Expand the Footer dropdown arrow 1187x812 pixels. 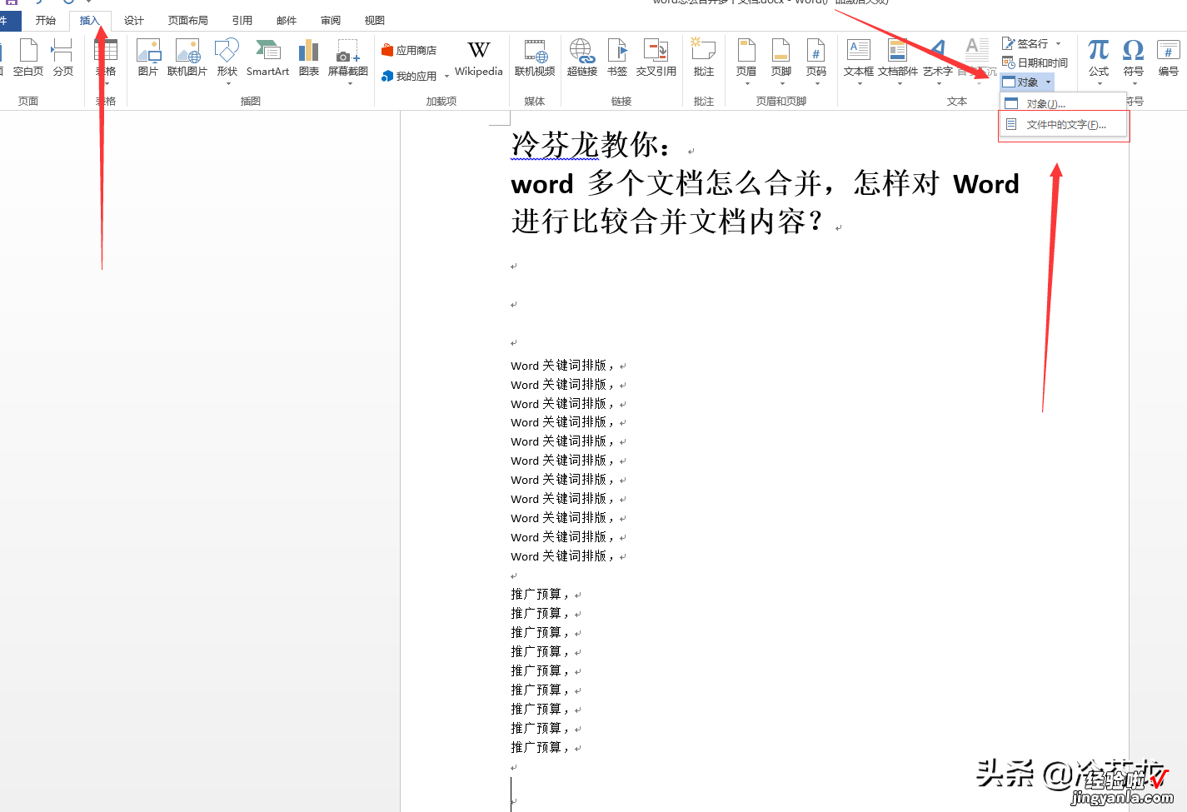coord(782,83)
